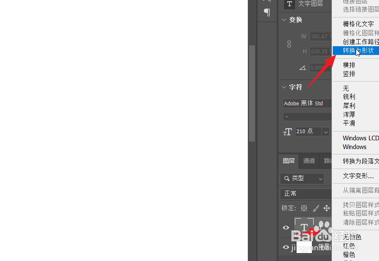Open the font style dropdown showing dash
The image size is (379, 261).
point(307,117)
